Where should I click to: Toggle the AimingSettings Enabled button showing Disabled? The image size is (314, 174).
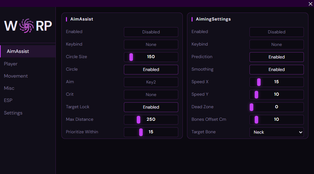pos(276,32)
